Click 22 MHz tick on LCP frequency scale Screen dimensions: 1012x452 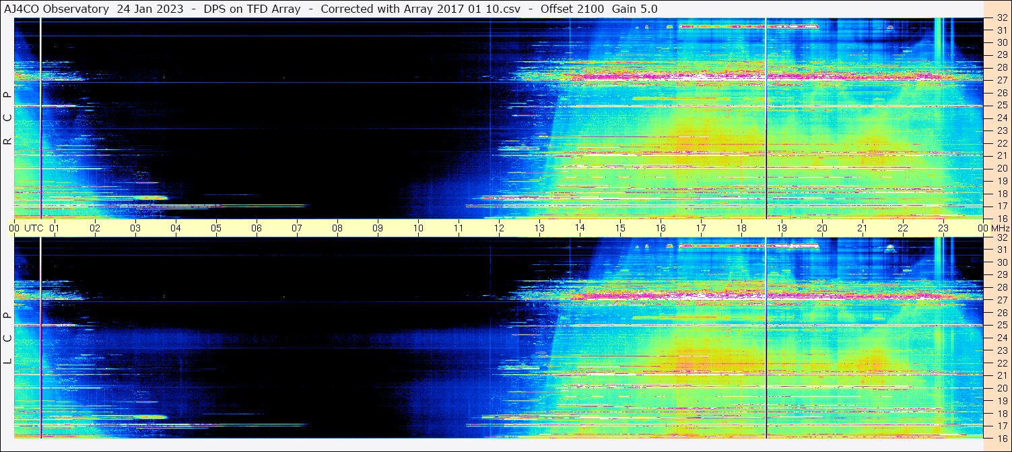1001,363
